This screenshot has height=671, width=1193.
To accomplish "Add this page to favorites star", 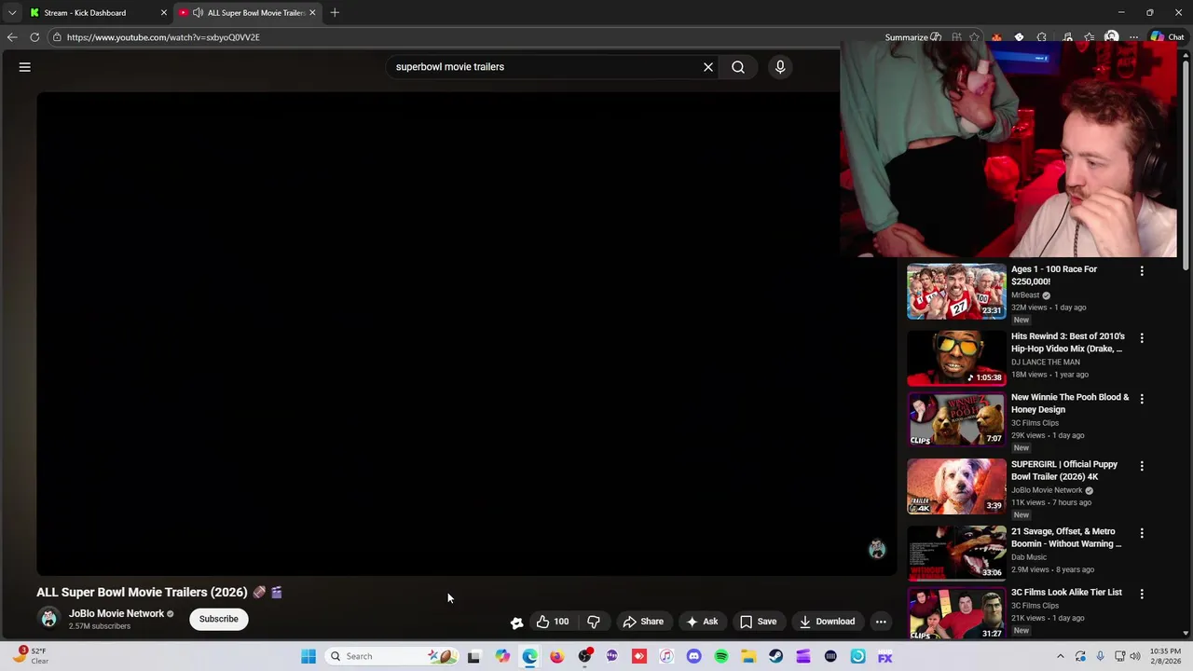I will point(974,37).
